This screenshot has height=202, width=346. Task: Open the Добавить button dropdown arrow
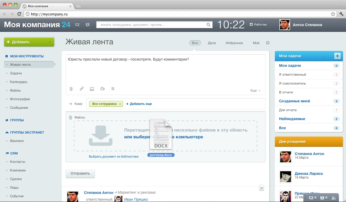pyautogui.click(x=50, y=42)
